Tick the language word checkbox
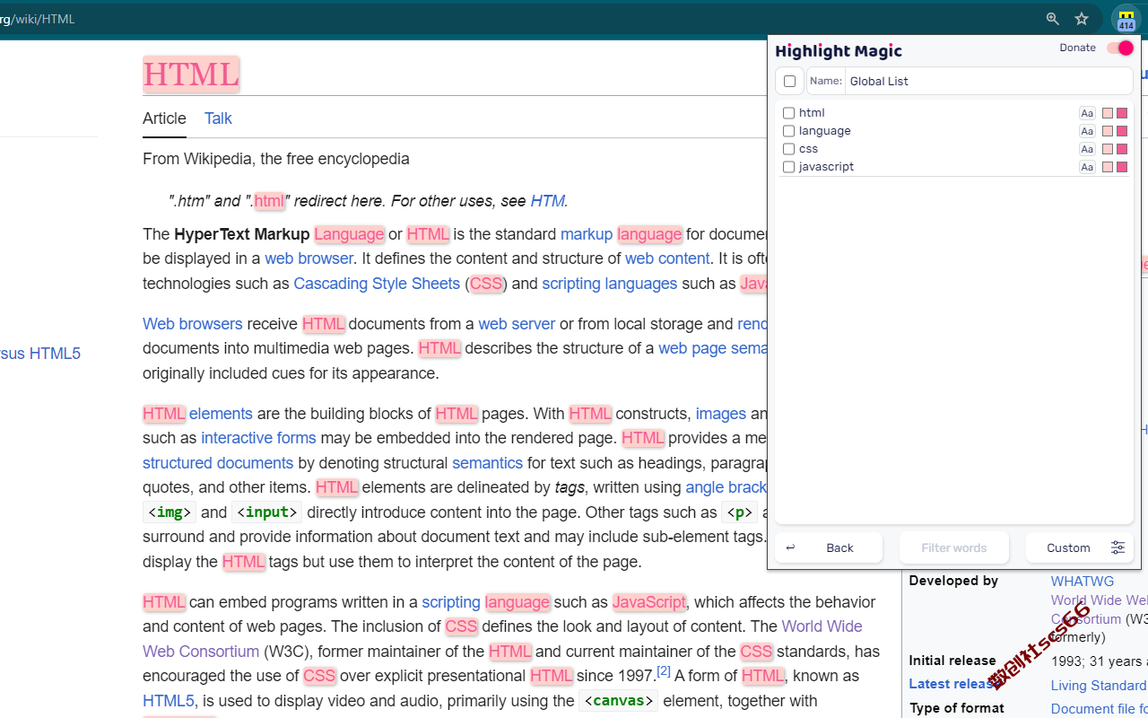1148x718 pixels. coord(789,131)
